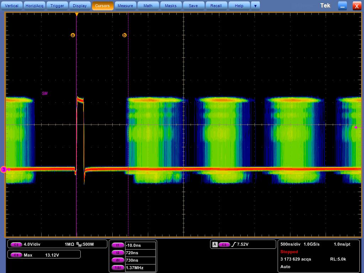Open the Recall menu
The width and height of the screenshot is (364, 273).
[216, 6]
